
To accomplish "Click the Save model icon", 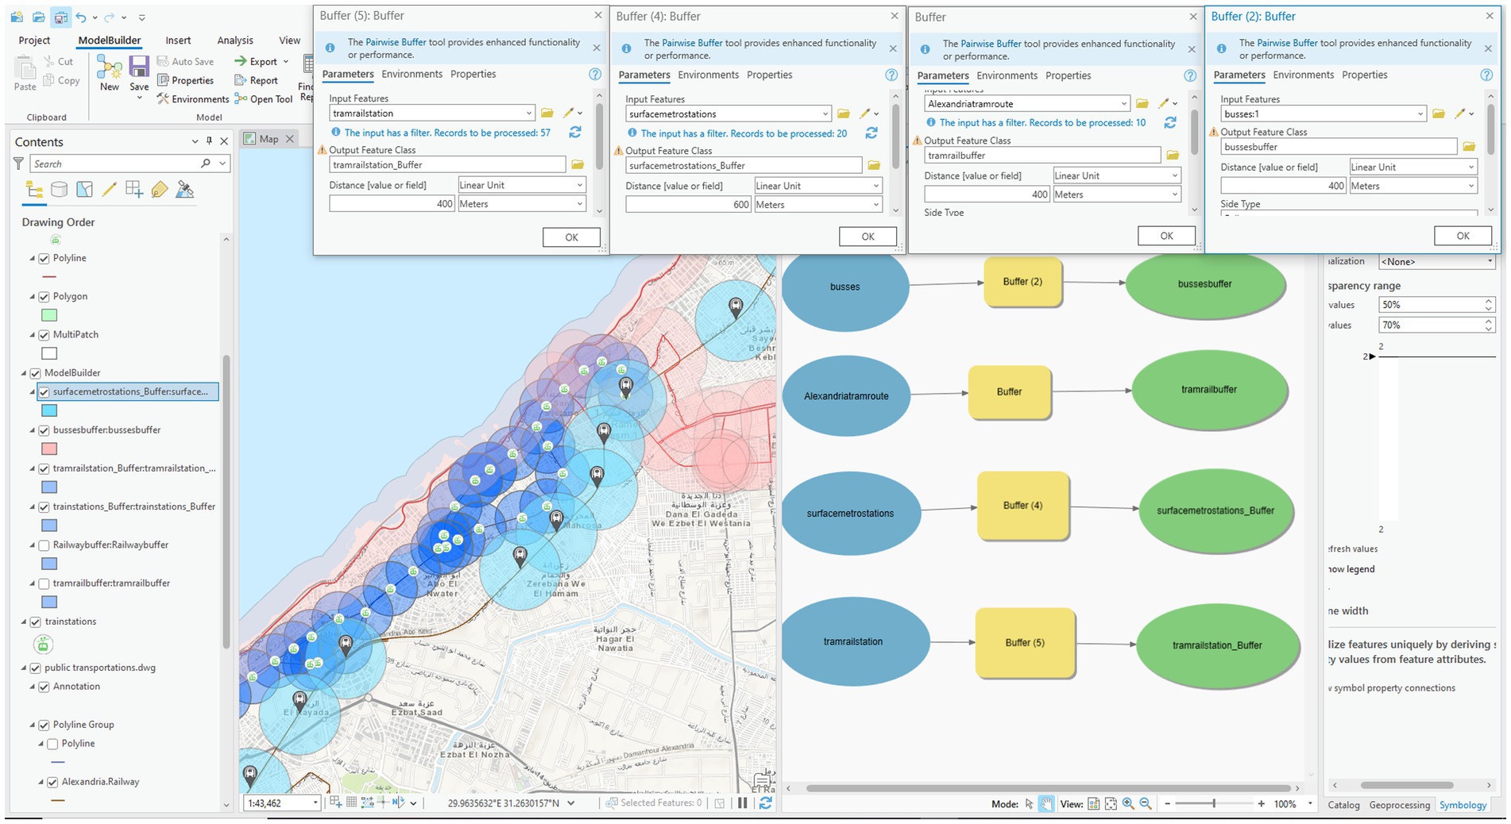I will (x=139, y=73).
